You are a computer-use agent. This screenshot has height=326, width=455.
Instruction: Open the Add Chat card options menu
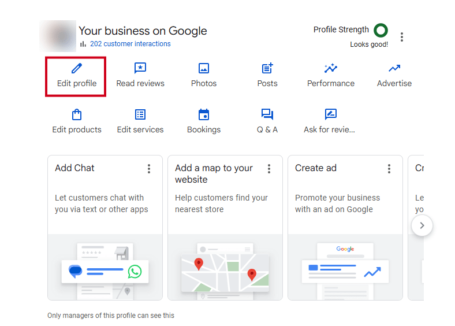point(149,169)
